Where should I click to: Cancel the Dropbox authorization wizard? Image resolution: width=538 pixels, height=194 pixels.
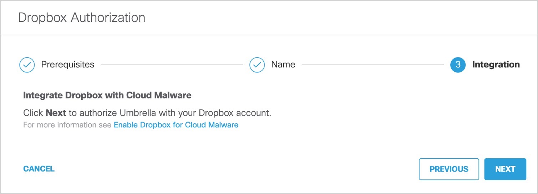click(39, 169)
